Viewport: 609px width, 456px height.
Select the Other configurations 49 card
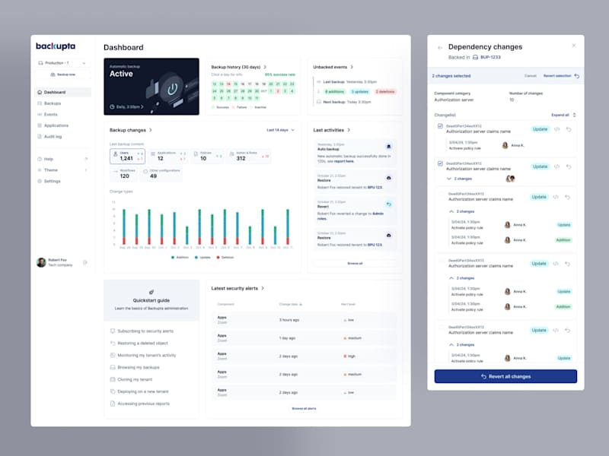tap(161, 174)
